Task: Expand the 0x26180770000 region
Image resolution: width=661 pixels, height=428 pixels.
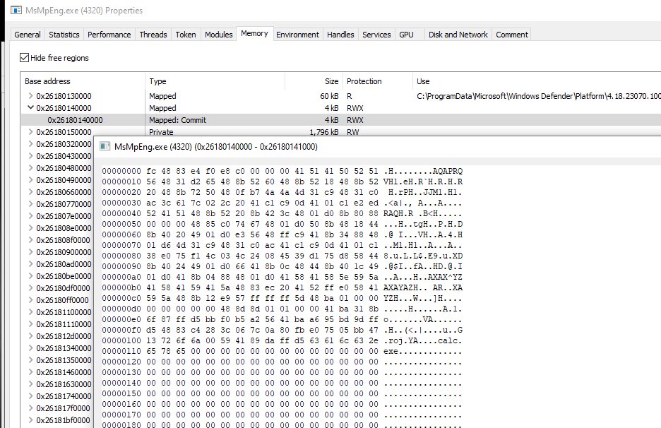Action: [x=30, y=203]
